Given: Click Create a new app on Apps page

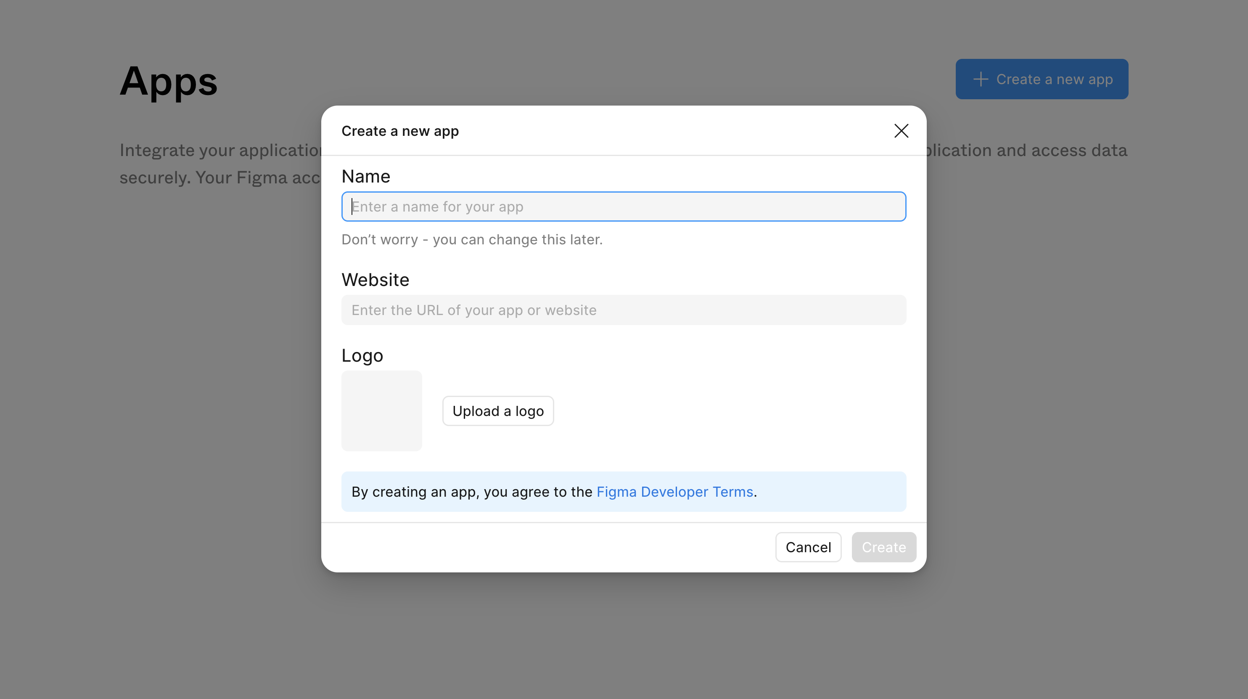Looking at the screenshot, I should point(1042,79).
